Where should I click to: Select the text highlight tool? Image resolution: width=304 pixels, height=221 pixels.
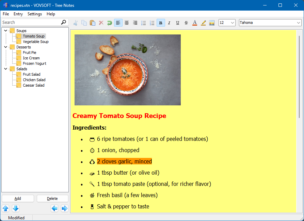coord(203,23)
